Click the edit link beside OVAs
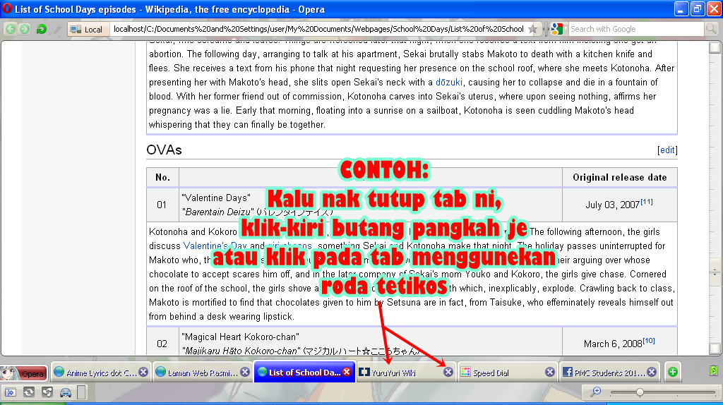Image resolution: width=723 pixels, height=405 pixels. pos(667,150)
